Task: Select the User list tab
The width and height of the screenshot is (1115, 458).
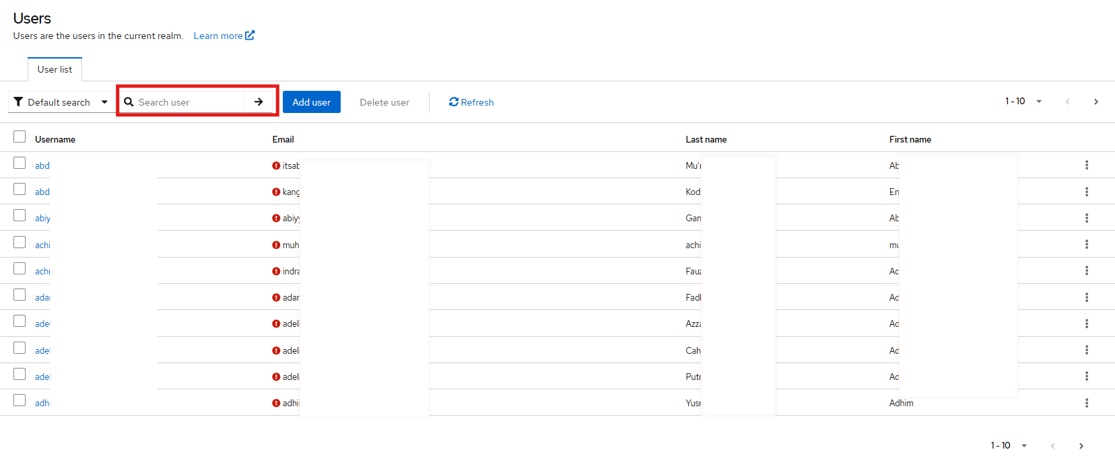Action: [x=55, y=69]
